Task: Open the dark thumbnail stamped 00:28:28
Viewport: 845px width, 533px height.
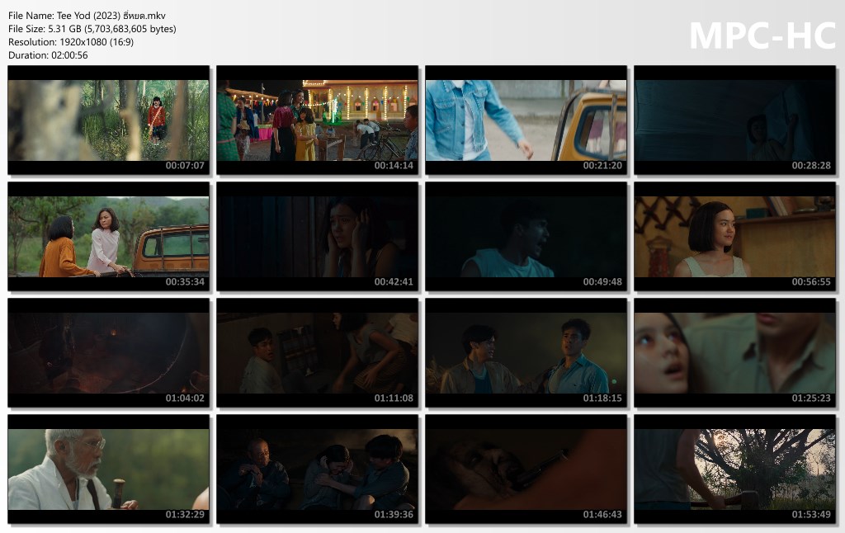Action: click(x=734, y=120)
